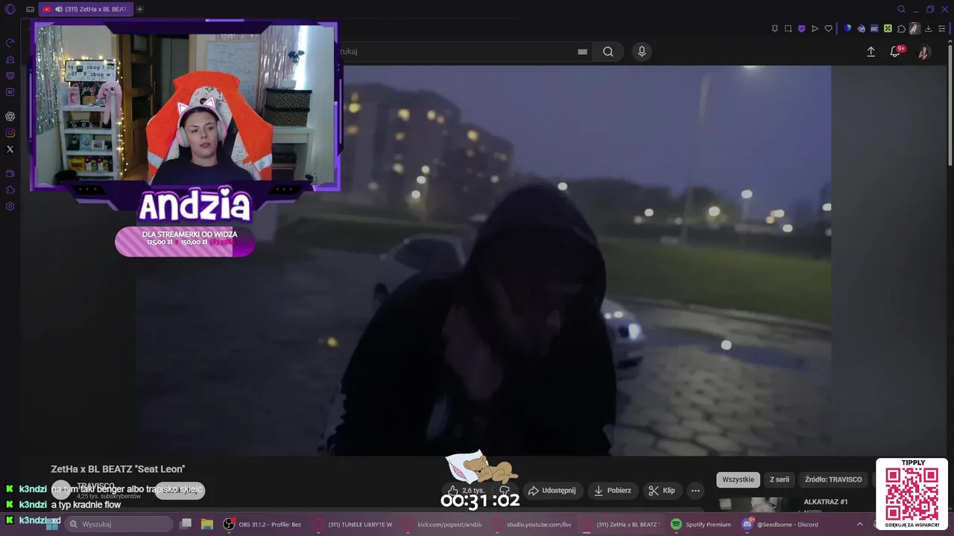Open the green dice extension icon
Image resolution: width=954 pixels, height=536 pixels.
(x=888, y=28)
